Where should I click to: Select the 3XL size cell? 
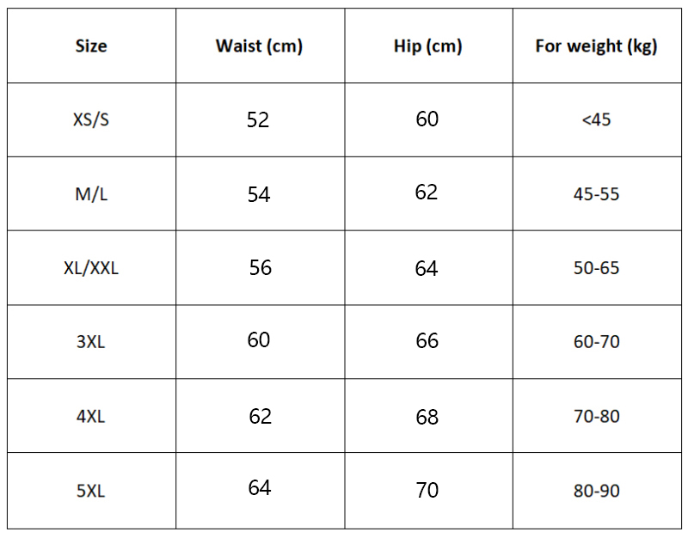click(91, 342)
